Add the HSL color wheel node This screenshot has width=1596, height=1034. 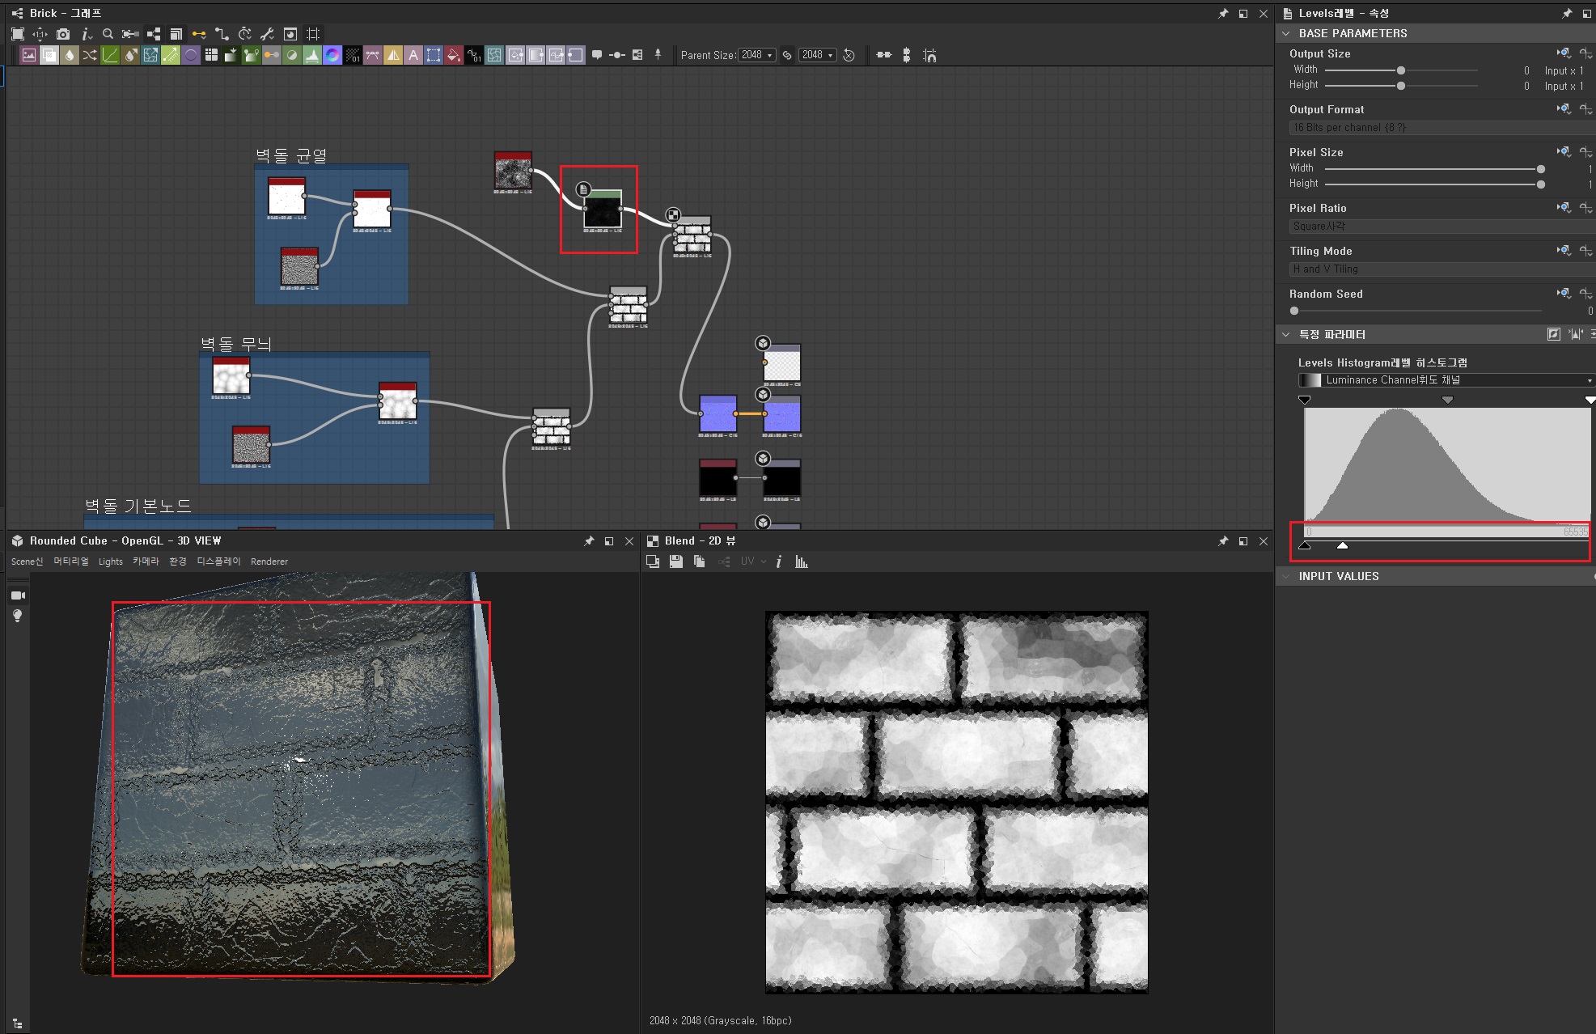coord(332,55)
